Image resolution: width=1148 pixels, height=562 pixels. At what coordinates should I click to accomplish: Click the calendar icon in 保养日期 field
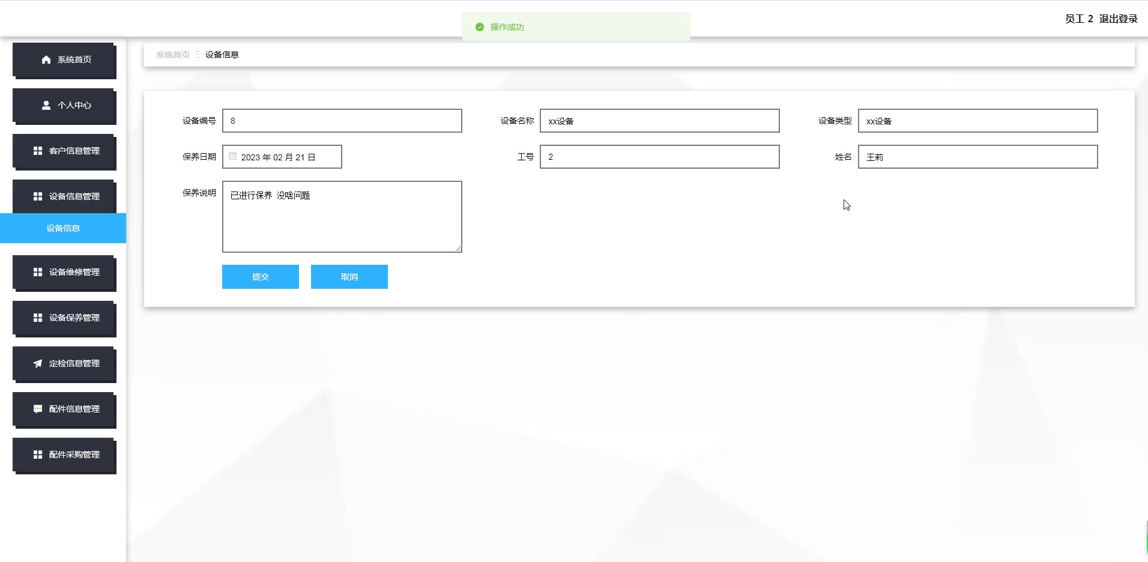click(x=232, y=156)
